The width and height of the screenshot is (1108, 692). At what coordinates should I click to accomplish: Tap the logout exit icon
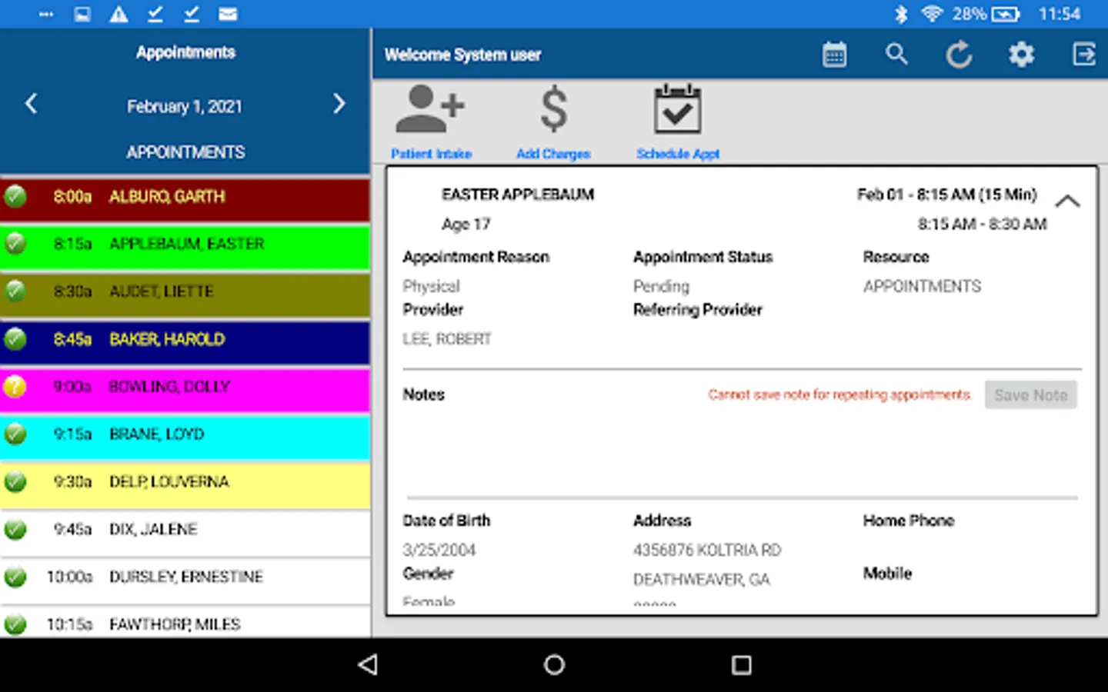1084,55
